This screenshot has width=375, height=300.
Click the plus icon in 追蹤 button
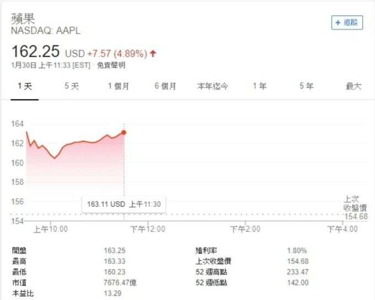[x=337, y=23]
